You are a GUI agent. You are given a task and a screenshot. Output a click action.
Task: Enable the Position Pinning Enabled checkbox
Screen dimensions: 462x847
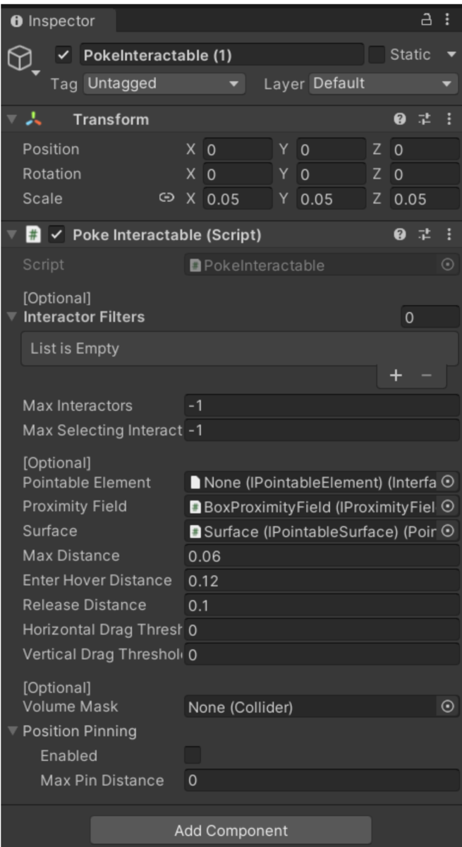pyautogui.click(x=193, y=755)
